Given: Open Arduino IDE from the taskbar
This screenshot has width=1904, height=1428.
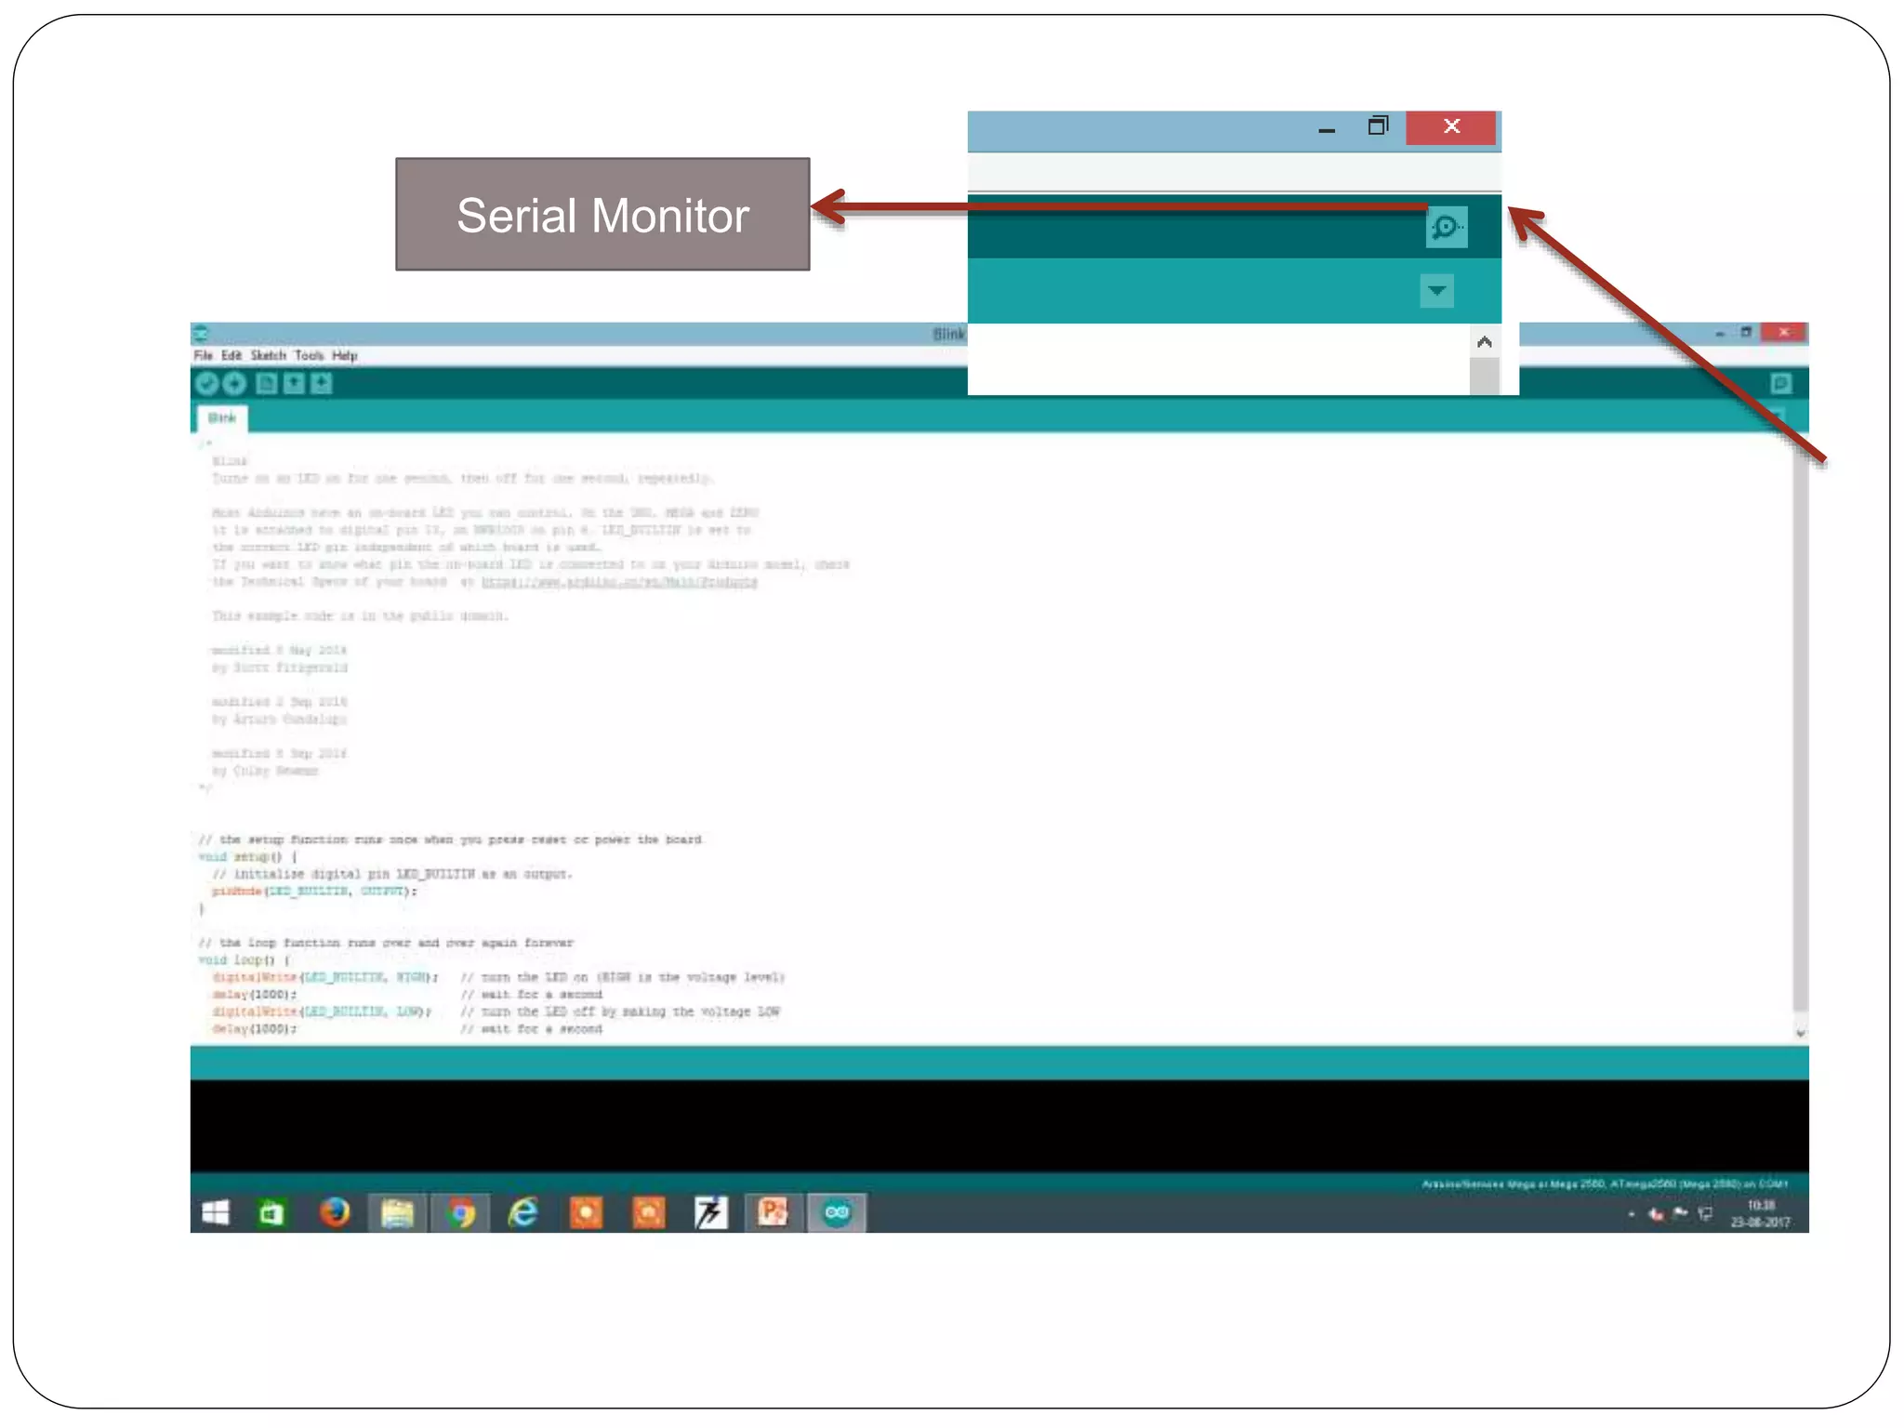Looking at the screenshot, I should tap(837, 1212).
